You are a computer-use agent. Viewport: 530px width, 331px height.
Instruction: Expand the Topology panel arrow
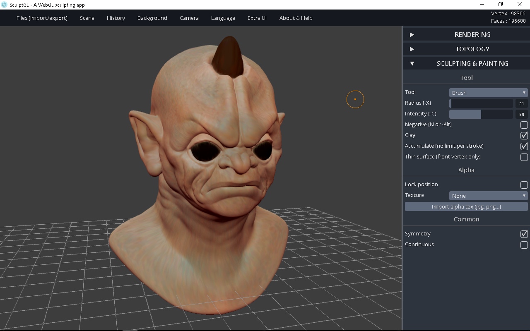pyautogui.click(x=412, y=49)
